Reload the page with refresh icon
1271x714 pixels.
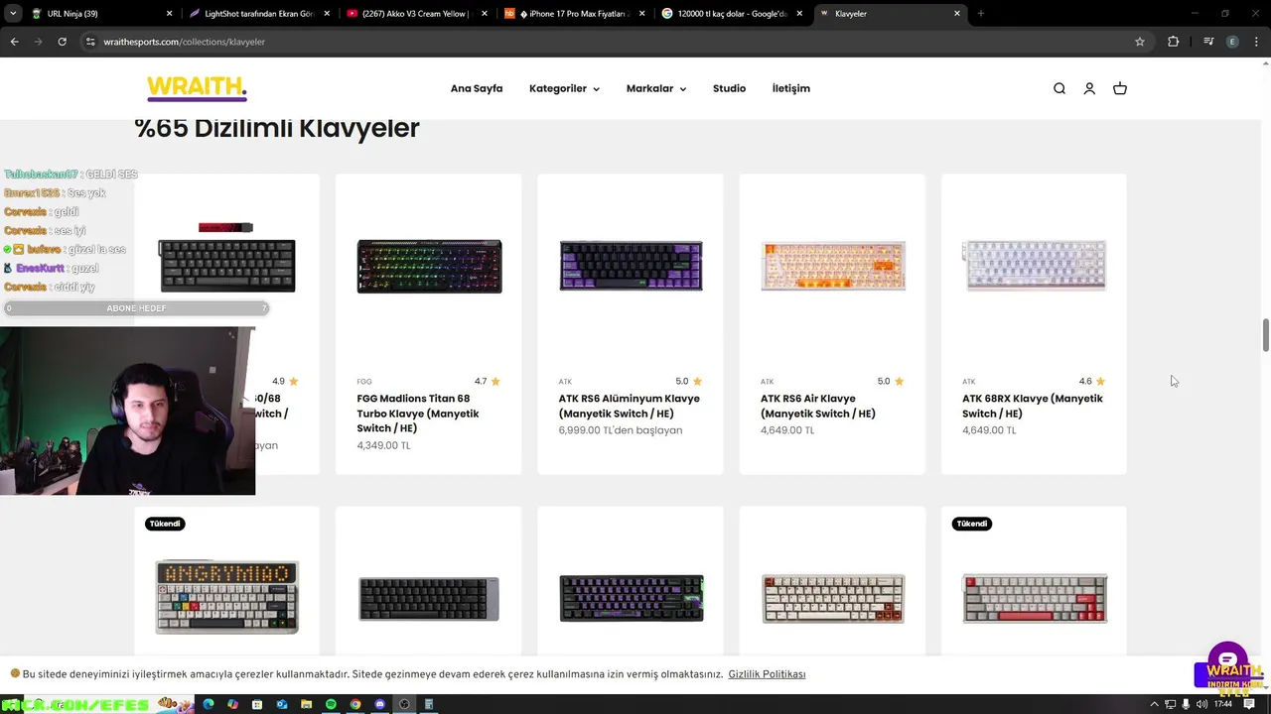point(62,42)
